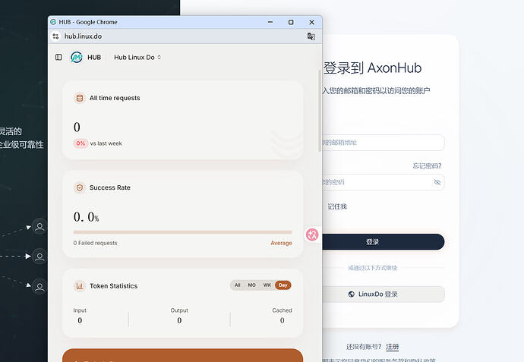Open the site information icon in address bar

tap(55, 36)
